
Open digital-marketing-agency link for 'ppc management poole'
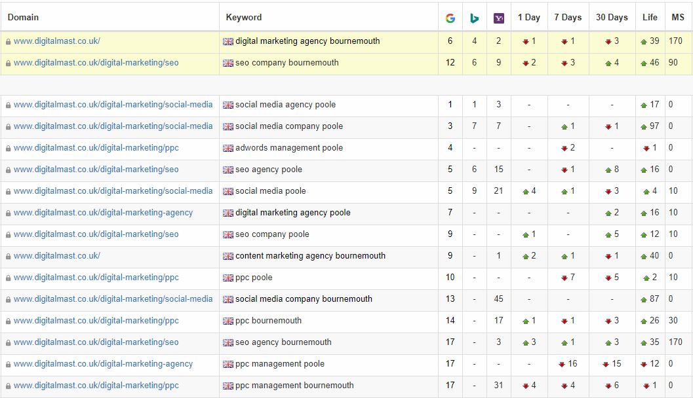[104, 364]
